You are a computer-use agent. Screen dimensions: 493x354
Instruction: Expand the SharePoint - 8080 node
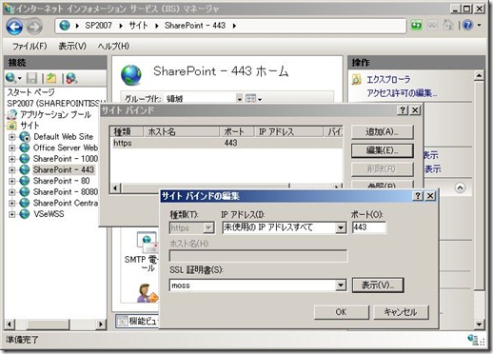[11, 192]
